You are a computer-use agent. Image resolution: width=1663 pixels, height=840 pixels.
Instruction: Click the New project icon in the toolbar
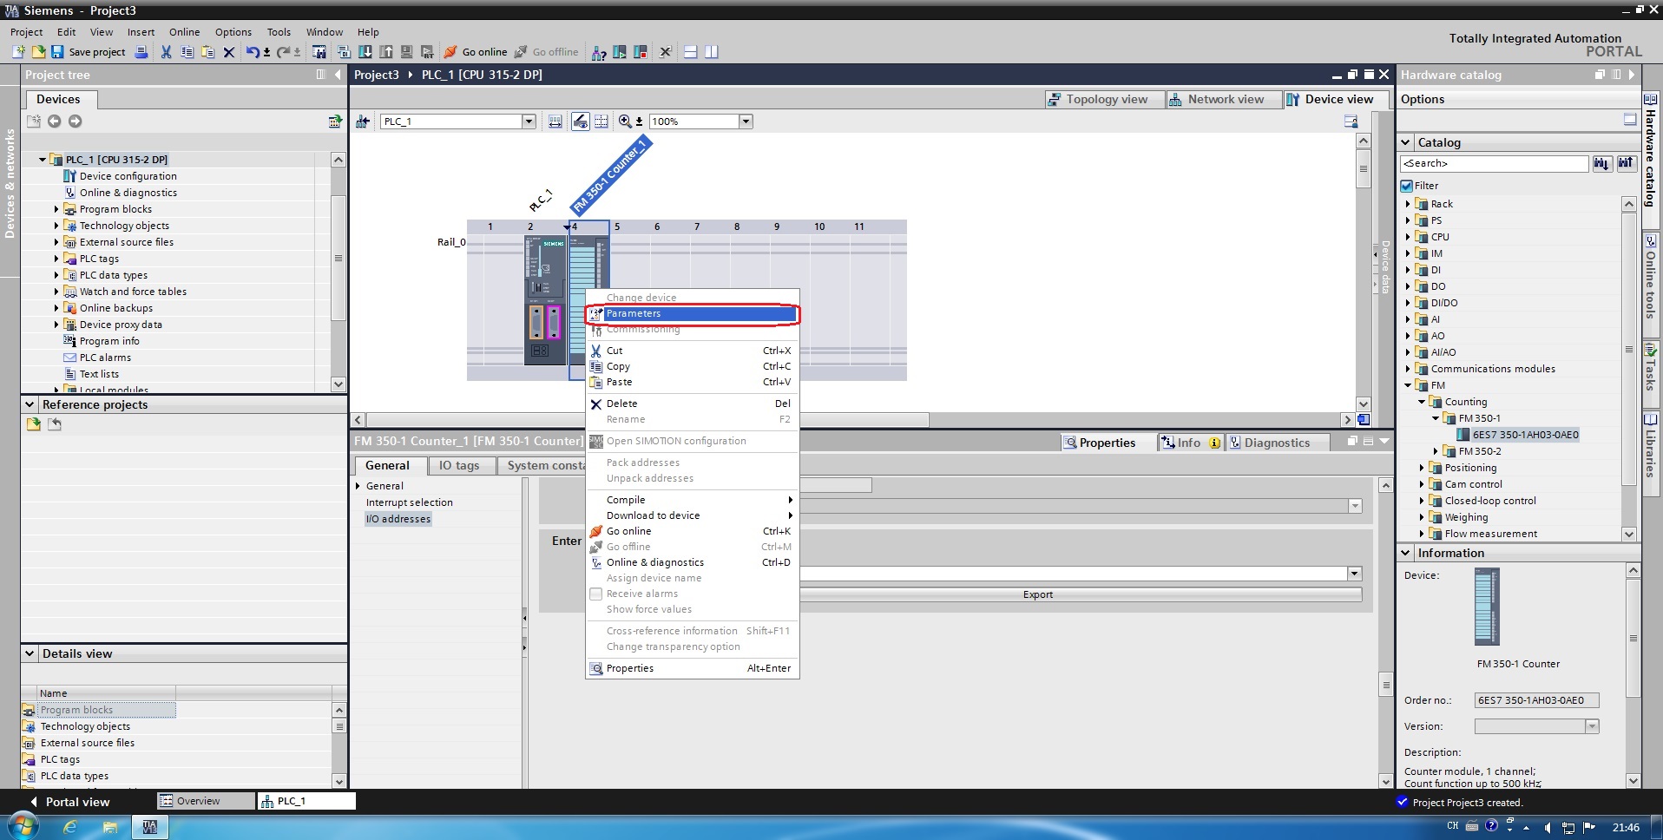pos(18,52)
